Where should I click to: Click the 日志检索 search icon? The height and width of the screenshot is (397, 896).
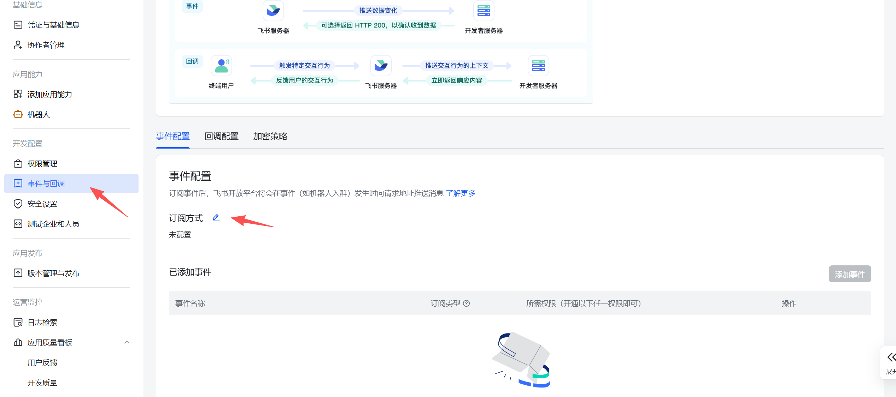(x=18, y=323)
